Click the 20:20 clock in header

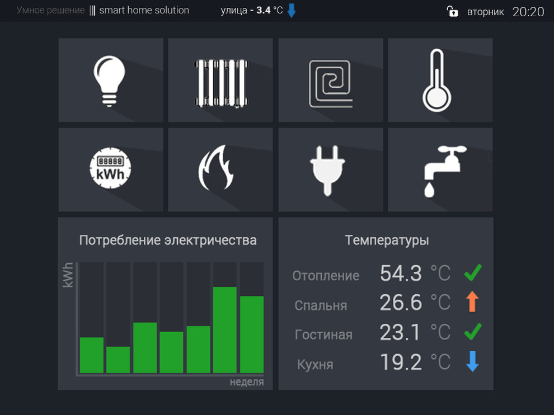pyautogui.click(x=528, y=12)
